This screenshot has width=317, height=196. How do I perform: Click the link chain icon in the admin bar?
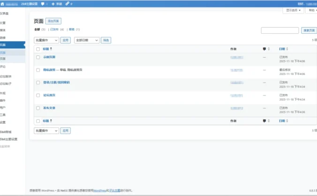[68, 3]
